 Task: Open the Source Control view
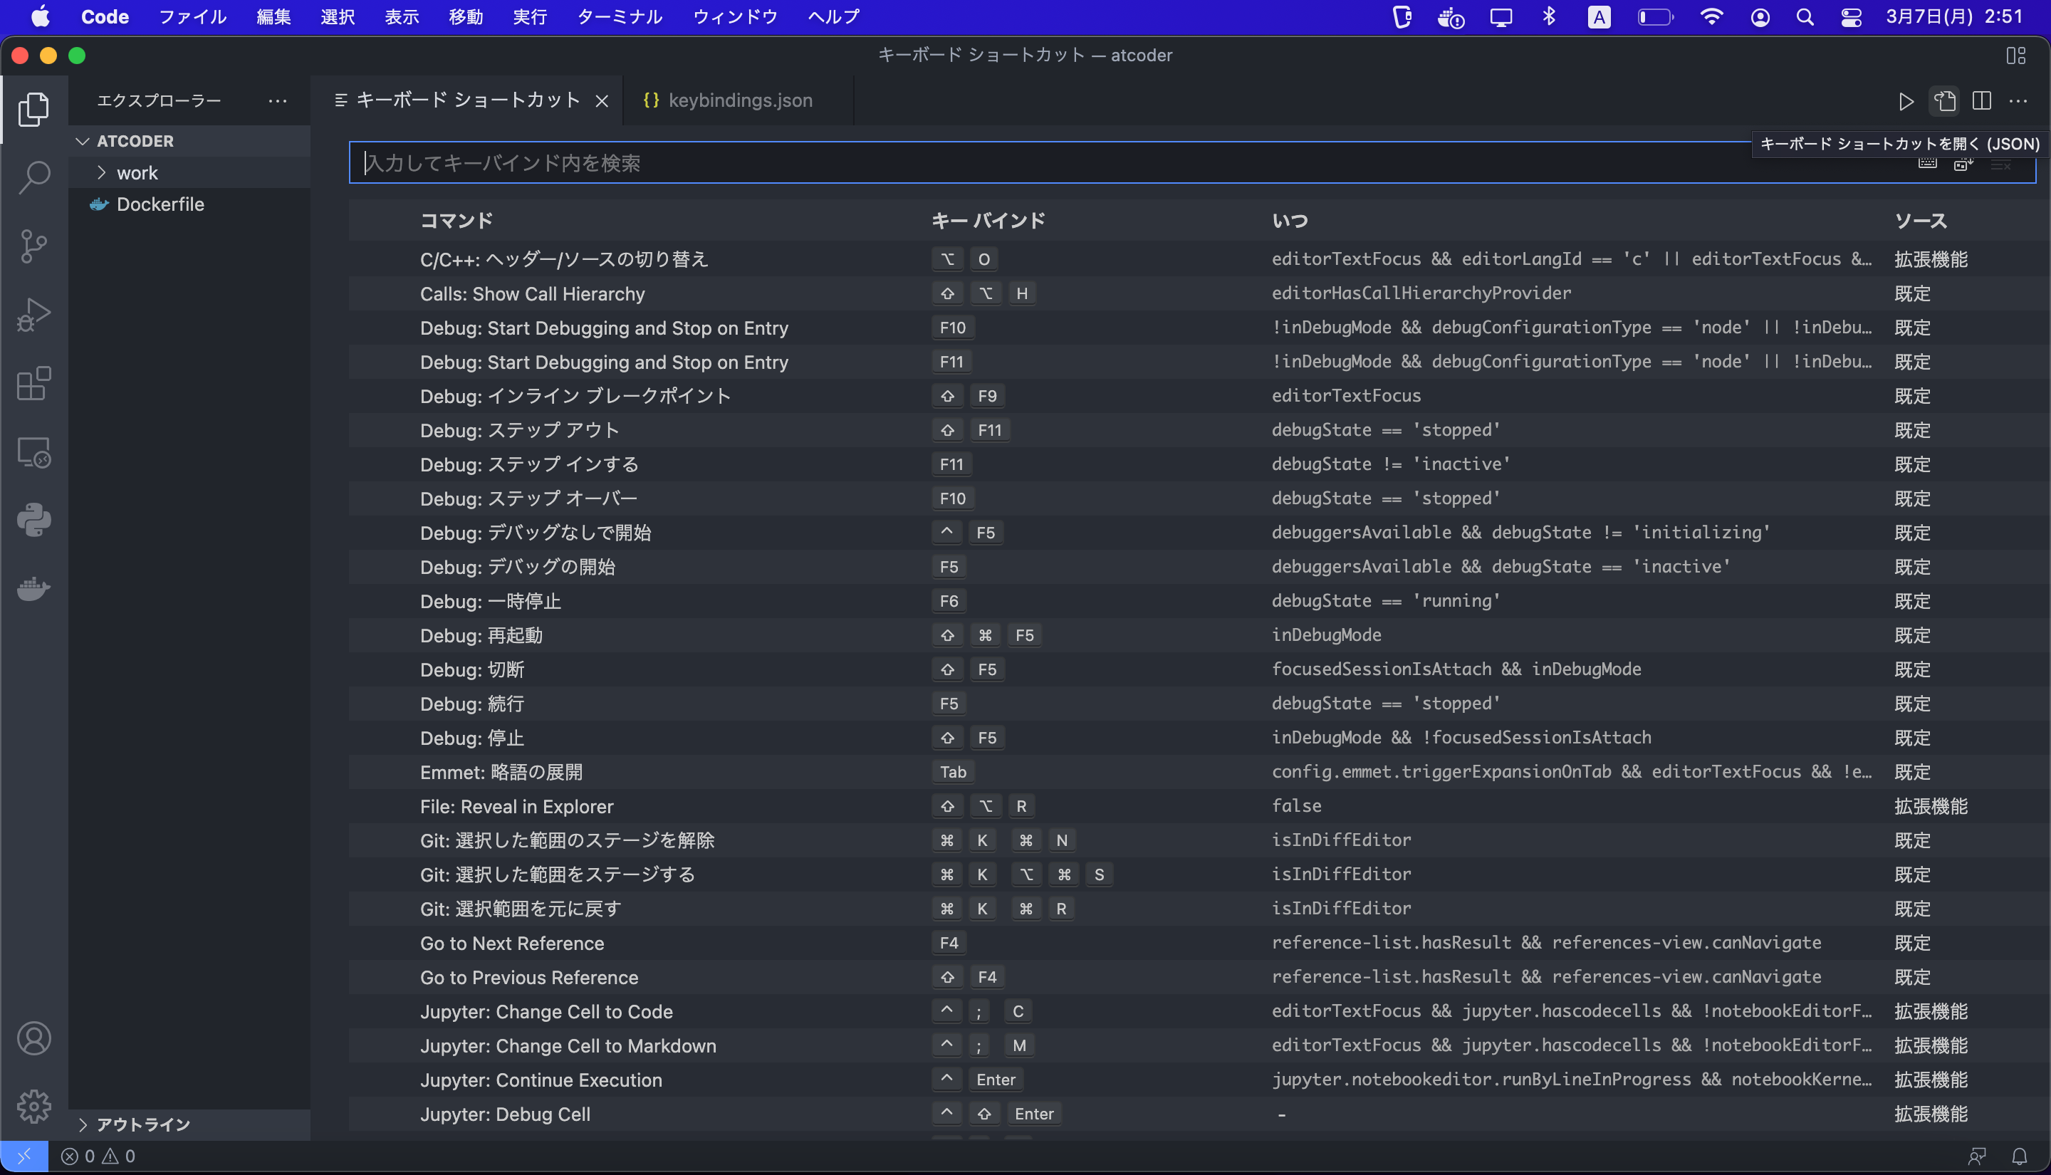click(33, 246)
